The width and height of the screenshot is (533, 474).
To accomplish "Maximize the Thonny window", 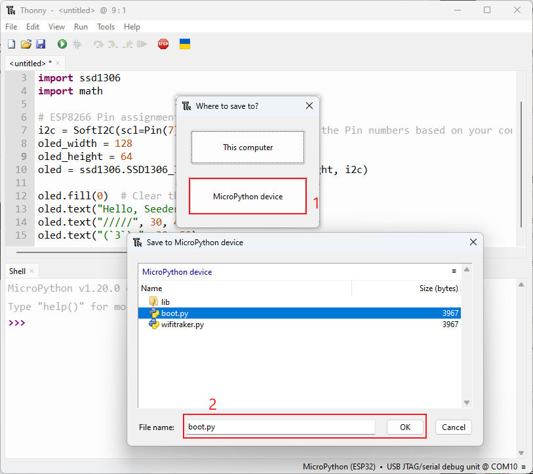I will 487,10.
